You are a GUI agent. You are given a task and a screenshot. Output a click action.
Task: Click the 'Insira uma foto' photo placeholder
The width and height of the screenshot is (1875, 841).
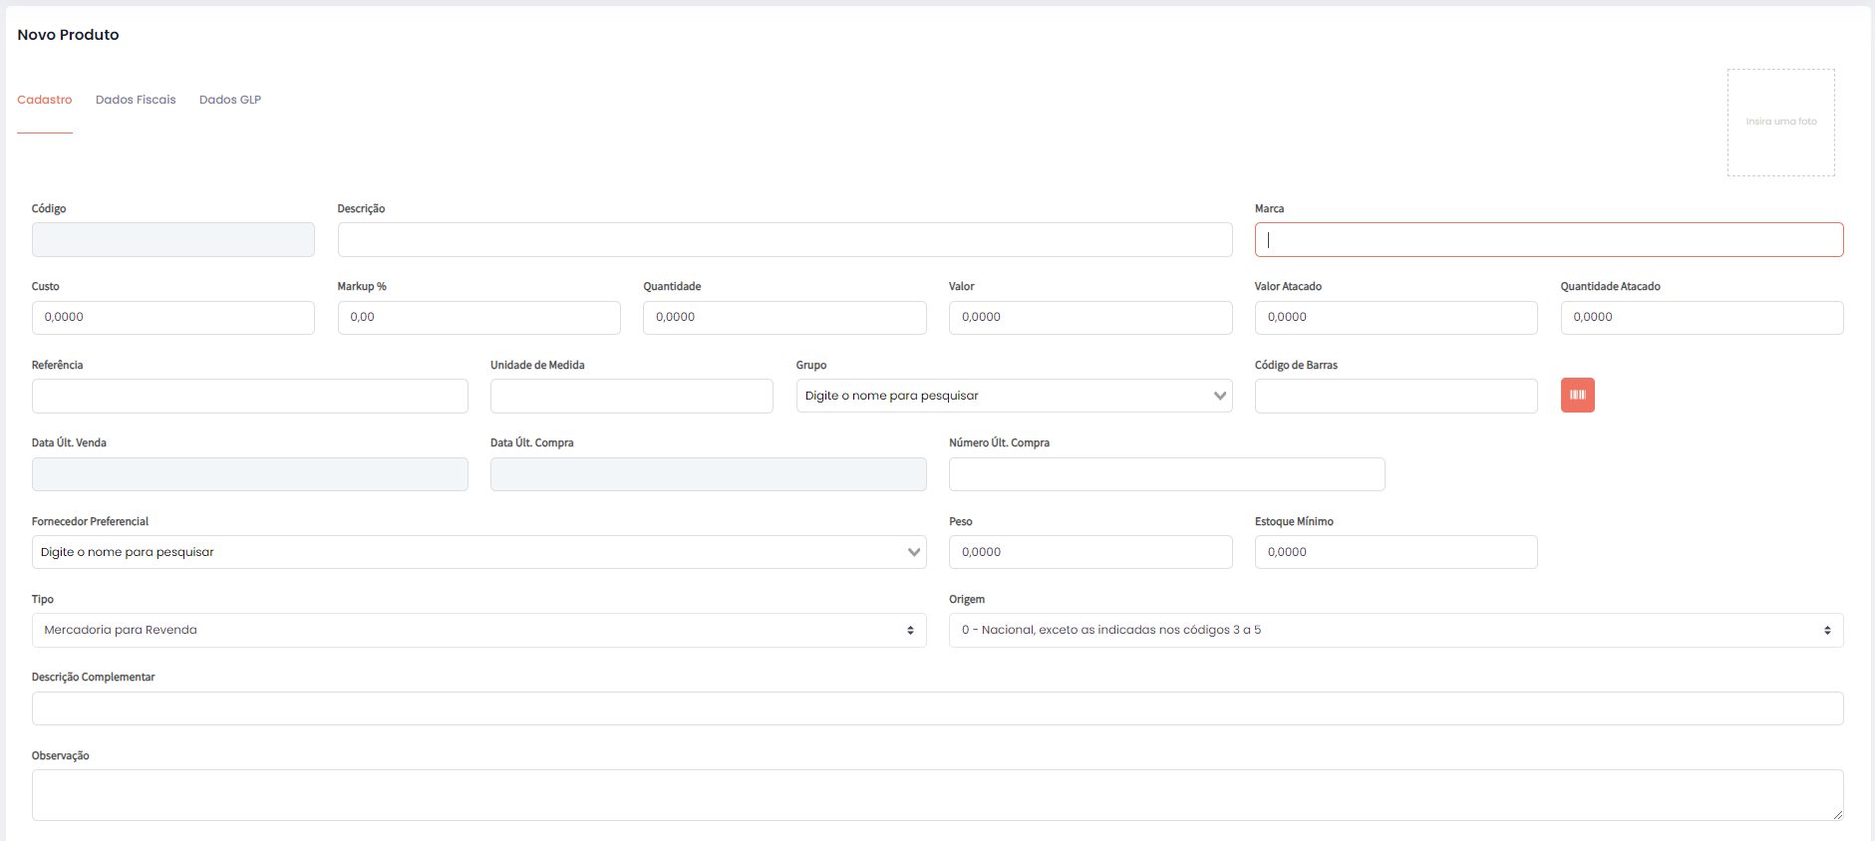[1780, 123]
